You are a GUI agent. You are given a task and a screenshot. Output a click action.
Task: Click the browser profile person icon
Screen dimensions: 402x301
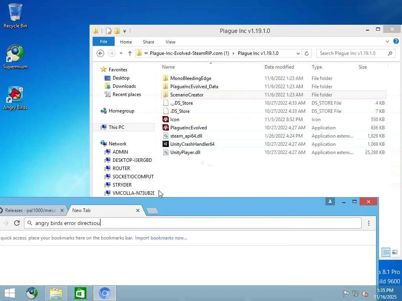point(330,201)
